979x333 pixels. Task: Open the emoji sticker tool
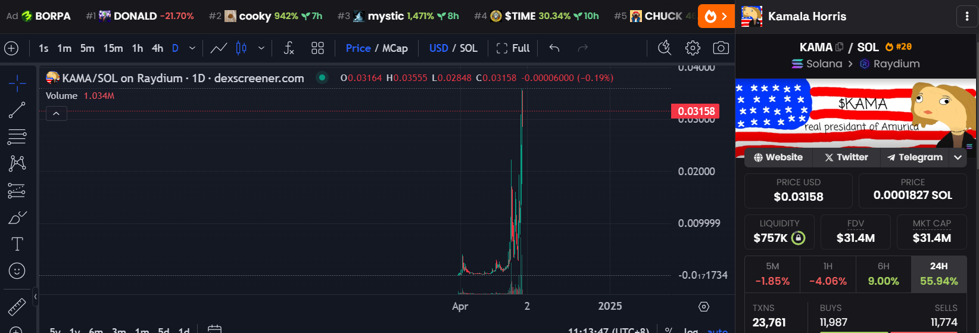pyautogui.click(x=17, y=271)
